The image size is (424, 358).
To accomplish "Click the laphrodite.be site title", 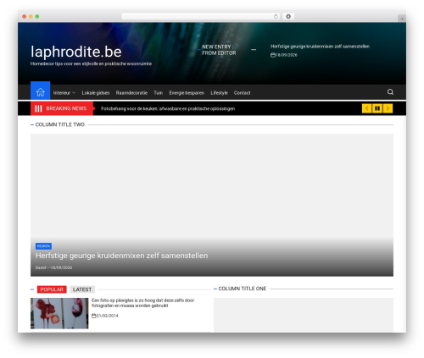I will pyautogui.click(x=76, y=52).
